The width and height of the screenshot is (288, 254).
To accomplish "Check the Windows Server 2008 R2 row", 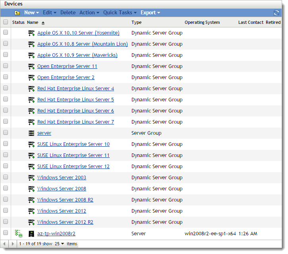I will (x=6, y=199).
